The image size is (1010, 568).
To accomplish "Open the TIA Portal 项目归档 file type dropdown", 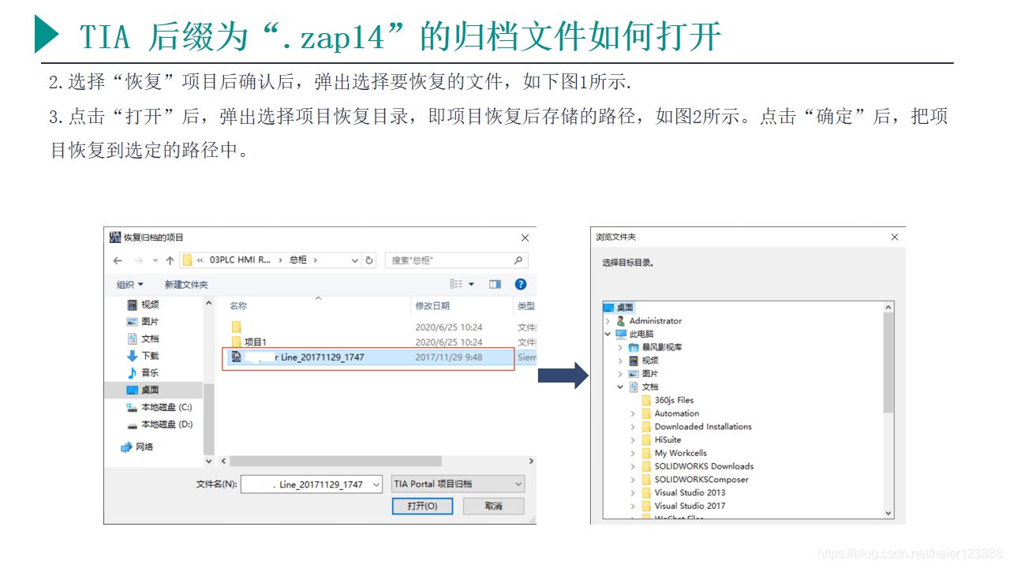I will click(458, 484).
